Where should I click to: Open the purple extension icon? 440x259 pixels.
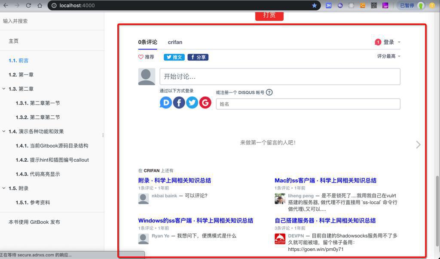point(385,5)
